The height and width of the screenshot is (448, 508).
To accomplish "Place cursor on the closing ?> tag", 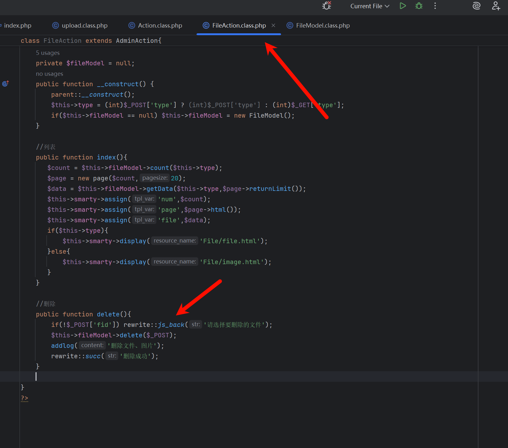I will (x=24, y=398).
